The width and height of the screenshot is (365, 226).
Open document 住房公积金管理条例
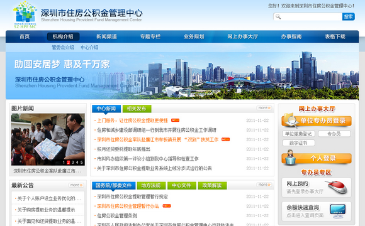pos(117,215)
